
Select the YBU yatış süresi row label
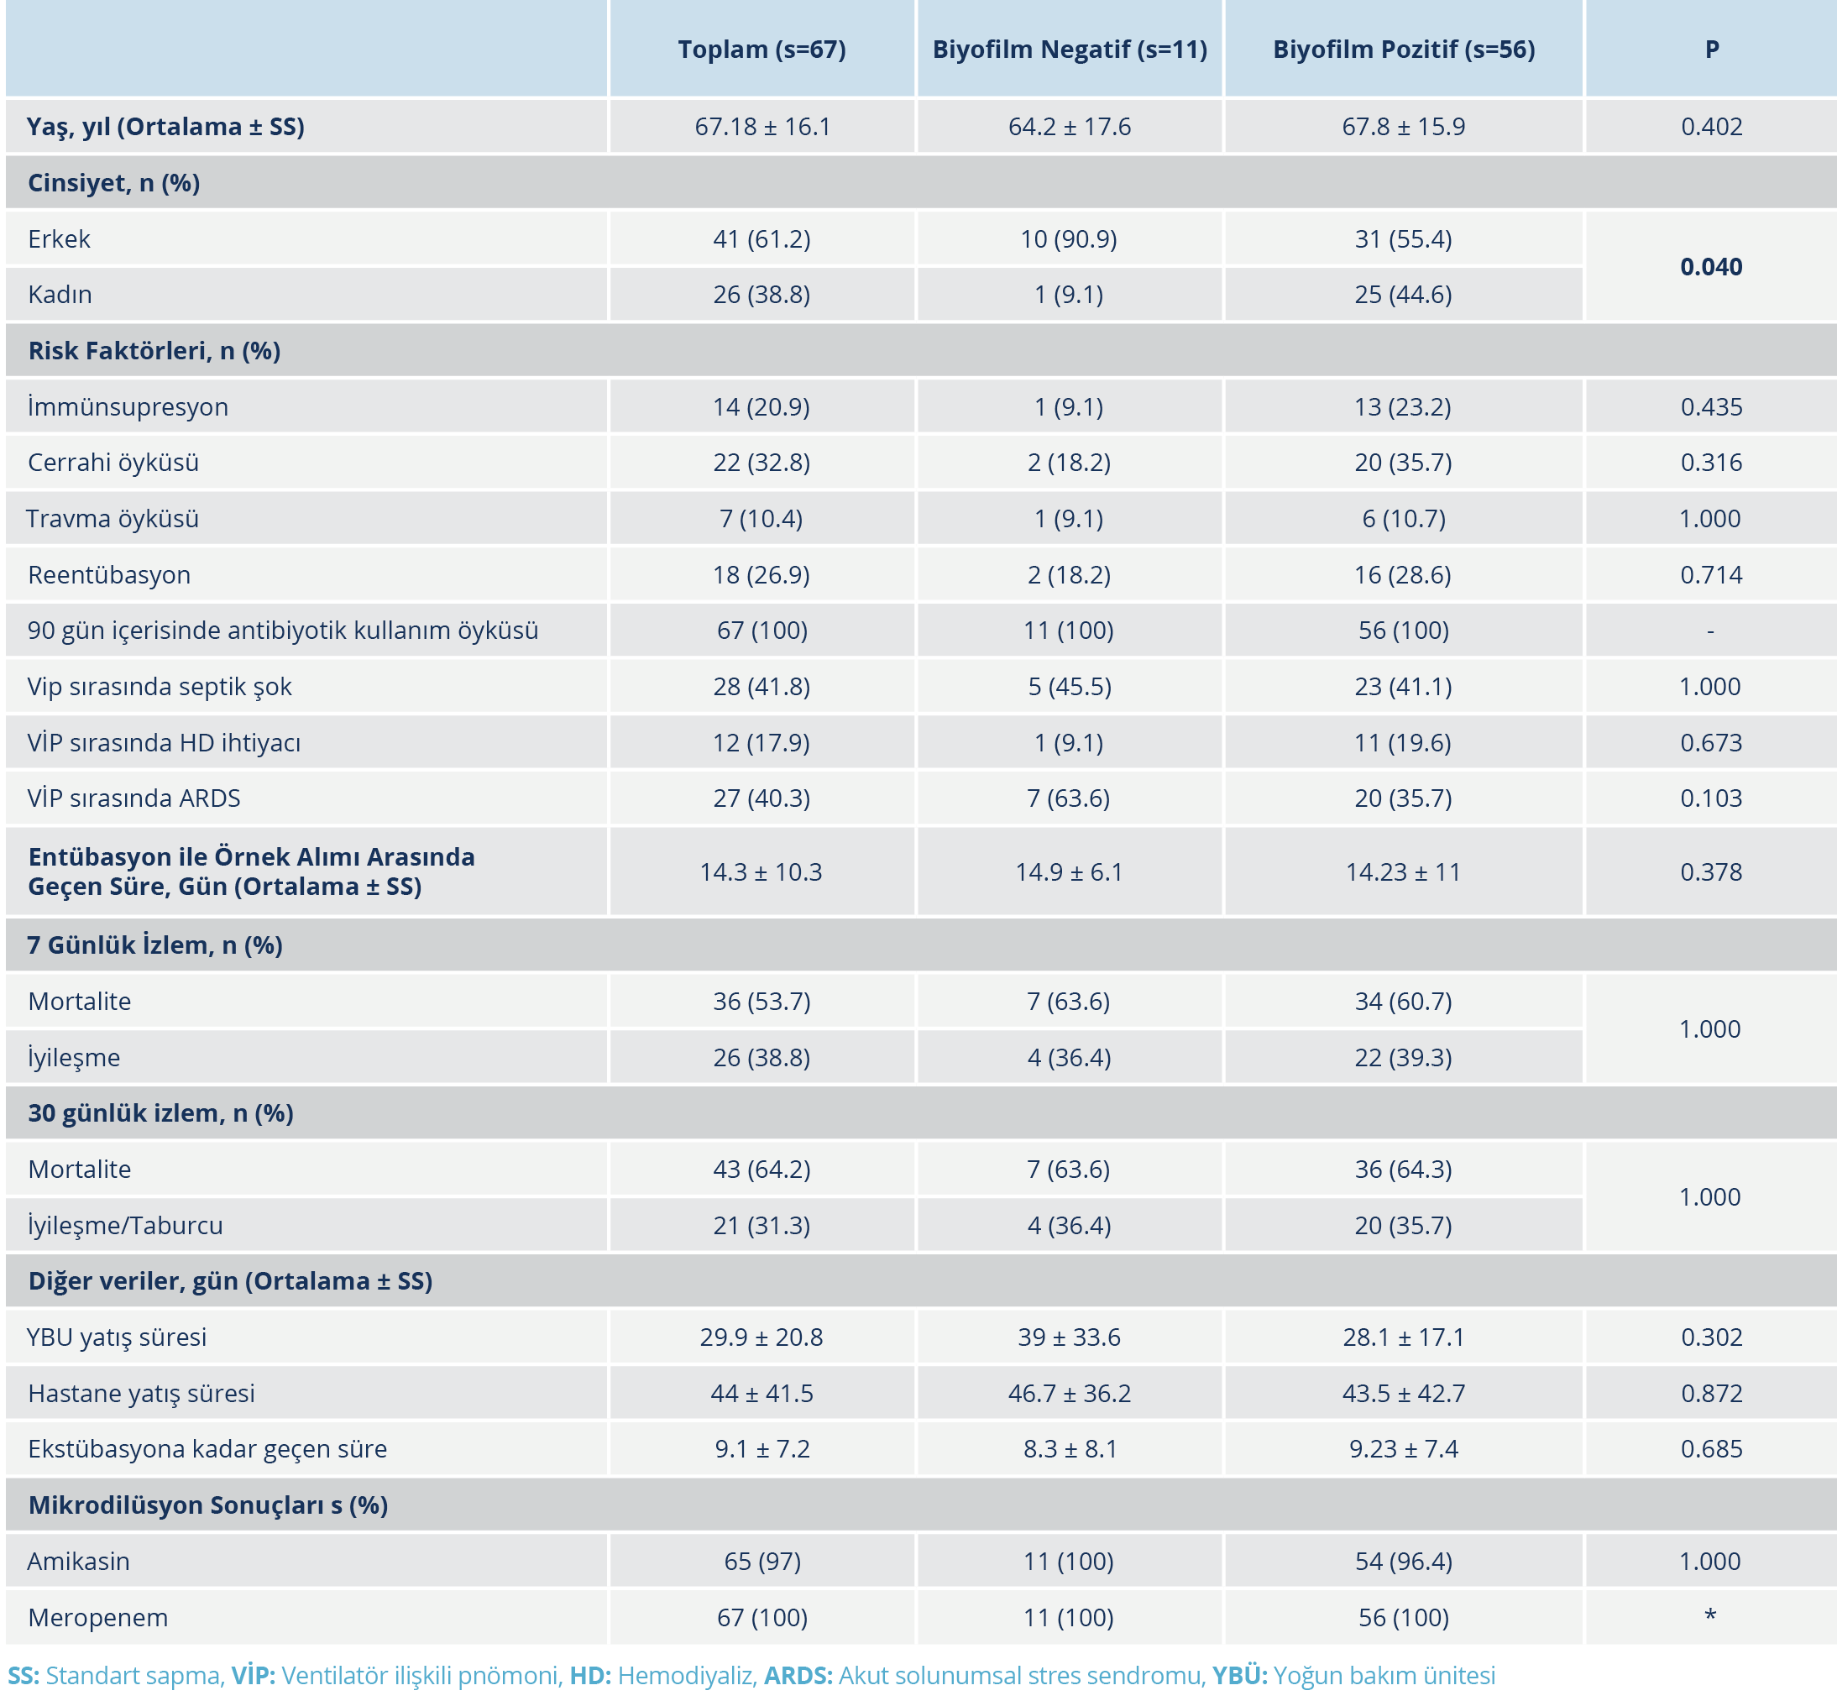point(117,1337)
